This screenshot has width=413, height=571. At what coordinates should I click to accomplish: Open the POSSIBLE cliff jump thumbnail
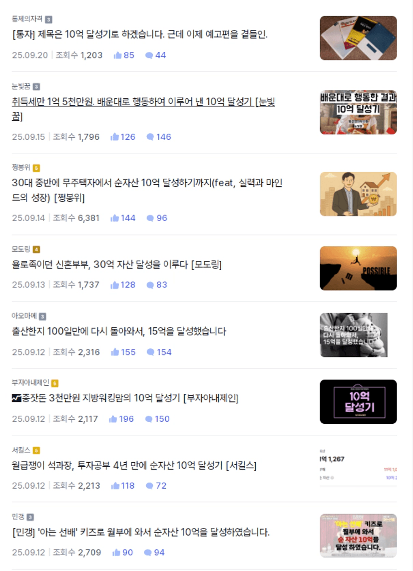pyautogui.click(x=359, y=269)
